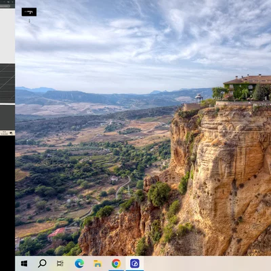
Task: Launch Microsoft Edge from taskbar
Action: 79,264
